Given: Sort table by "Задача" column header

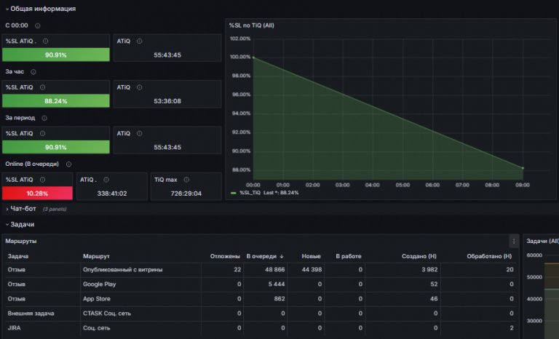Looking at the screenshot, I should pyautogui.click(x=17, y=256).
